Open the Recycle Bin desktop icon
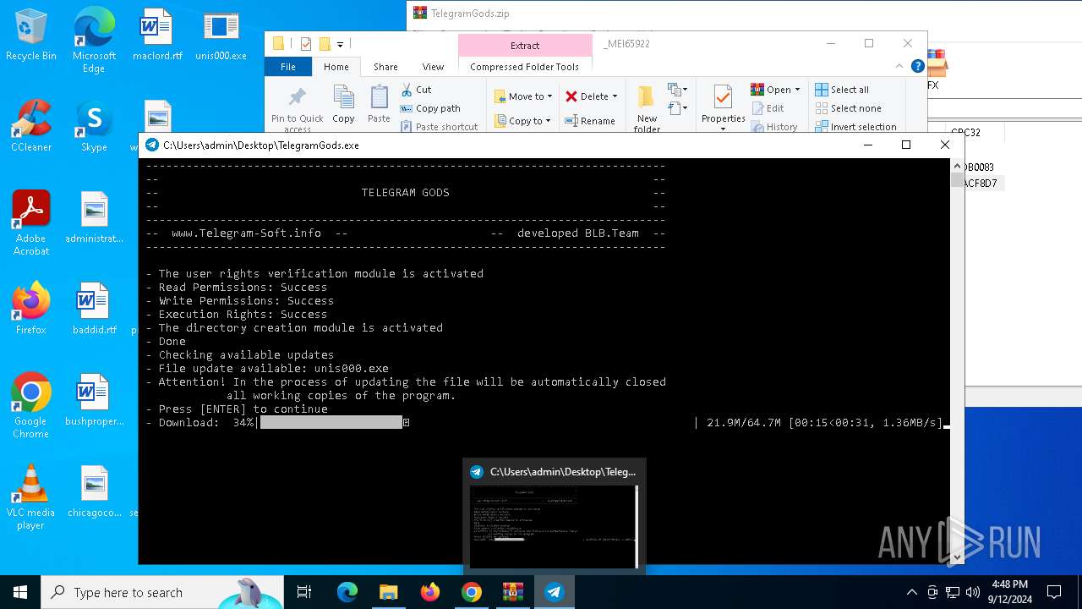The height and width of the screenshot is (609, 1082). click(x=31, y=35)
